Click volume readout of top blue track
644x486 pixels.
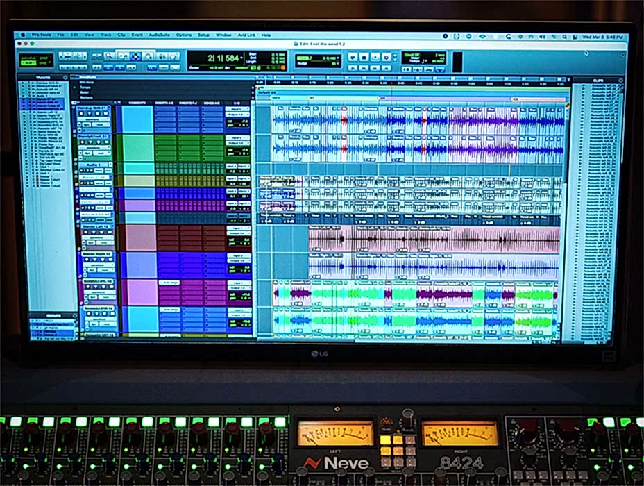click(x=237, y=122)
